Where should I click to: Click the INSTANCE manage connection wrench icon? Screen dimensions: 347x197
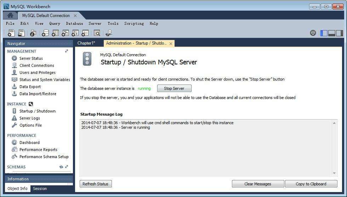pyautogui.click(x=31, y=104)
